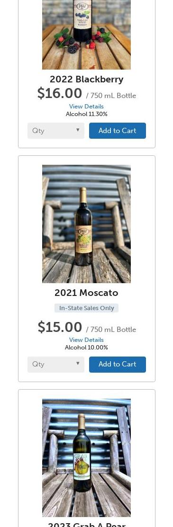Add the 2021 Moscato to cart
Viewport: 173px width, 527px height.
coord(118,364)
